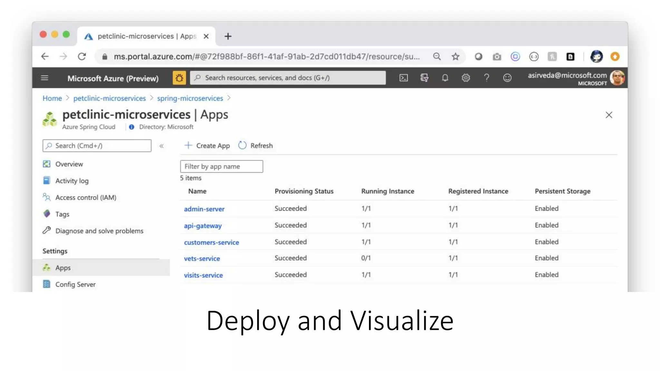Open spring-microservices breadcrumb link
Viewport: 660px width, 371px height.
click(x=190, y=98)
